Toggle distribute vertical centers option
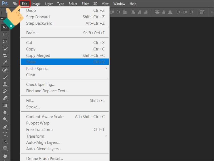Viewport: 214px width, 161px height. pyautogui.click(x=164, y=12)
